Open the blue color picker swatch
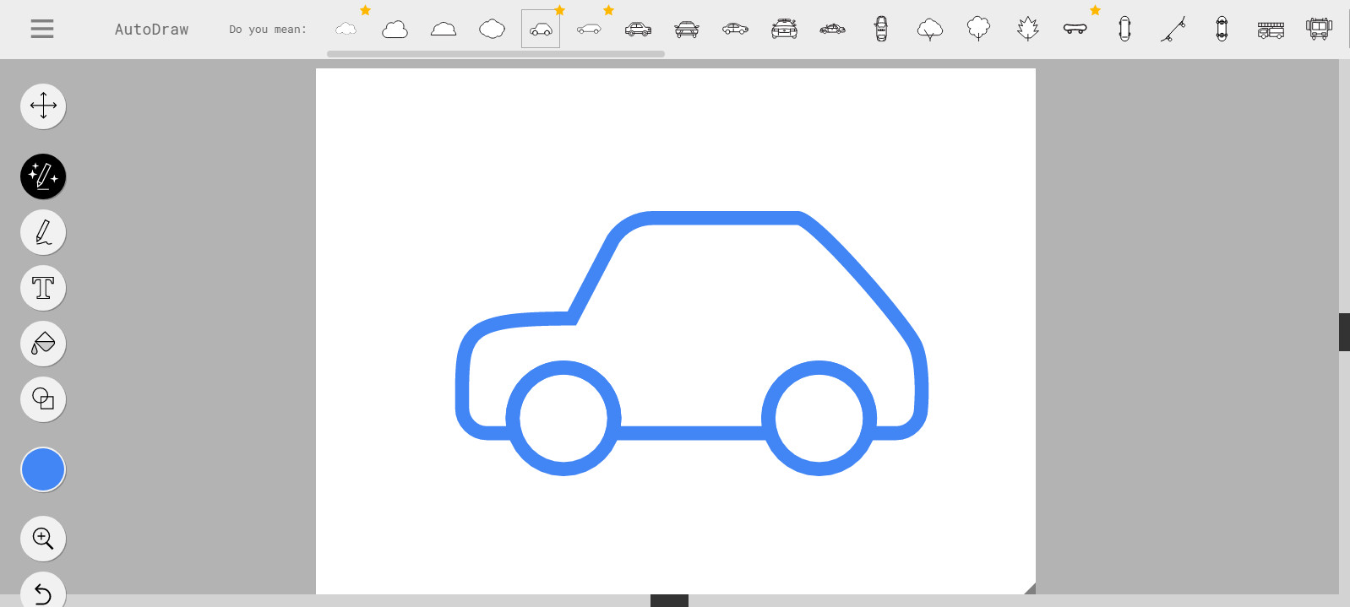The width and height of the screenshot is (1350, 607). 43,469
